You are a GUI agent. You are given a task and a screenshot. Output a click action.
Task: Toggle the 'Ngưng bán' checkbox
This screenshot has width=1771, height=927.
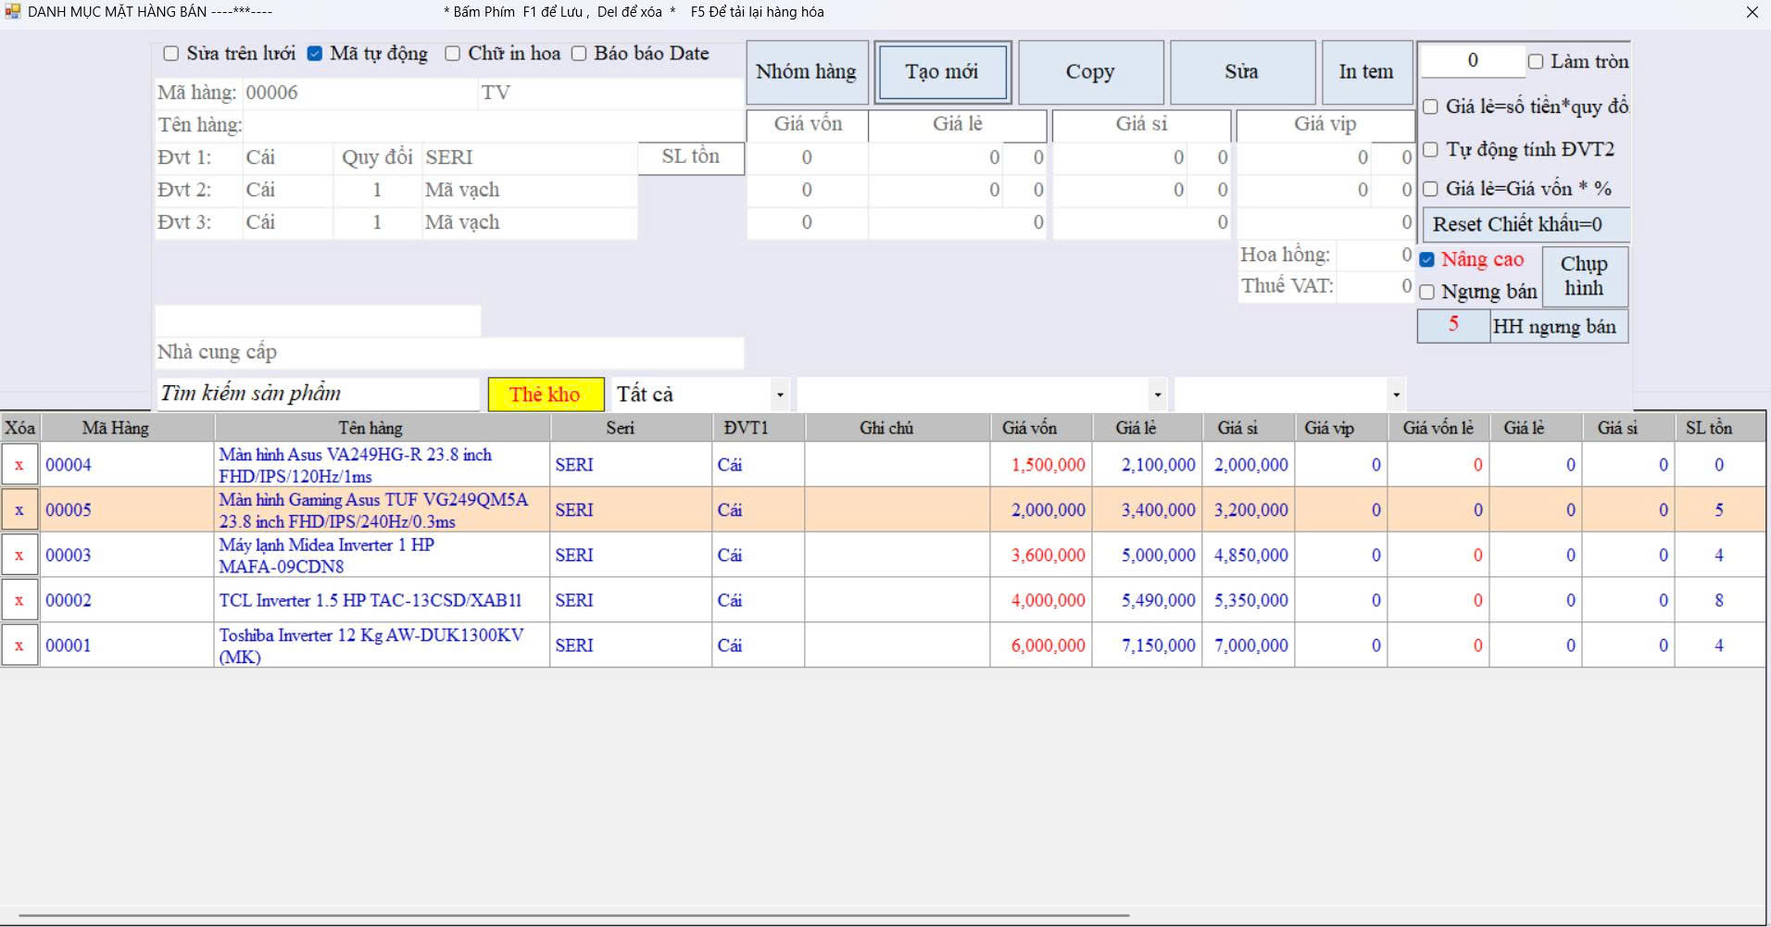point(1427,293)
